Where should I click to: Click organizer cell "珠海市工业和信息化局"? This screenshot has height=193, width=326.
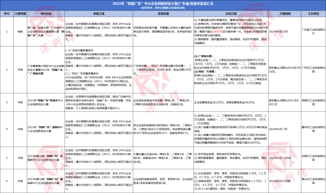[x=313, y=102]
